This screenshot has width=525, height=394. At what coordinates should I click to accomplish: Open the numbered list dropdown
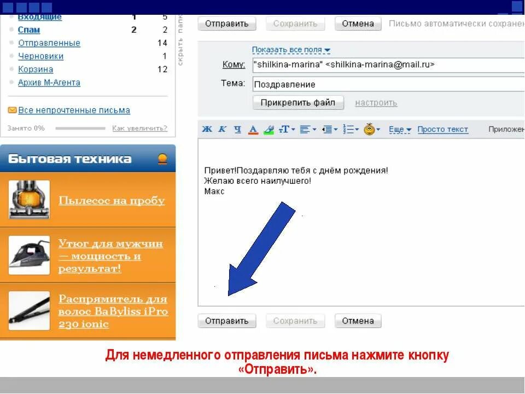click(351, 129)
